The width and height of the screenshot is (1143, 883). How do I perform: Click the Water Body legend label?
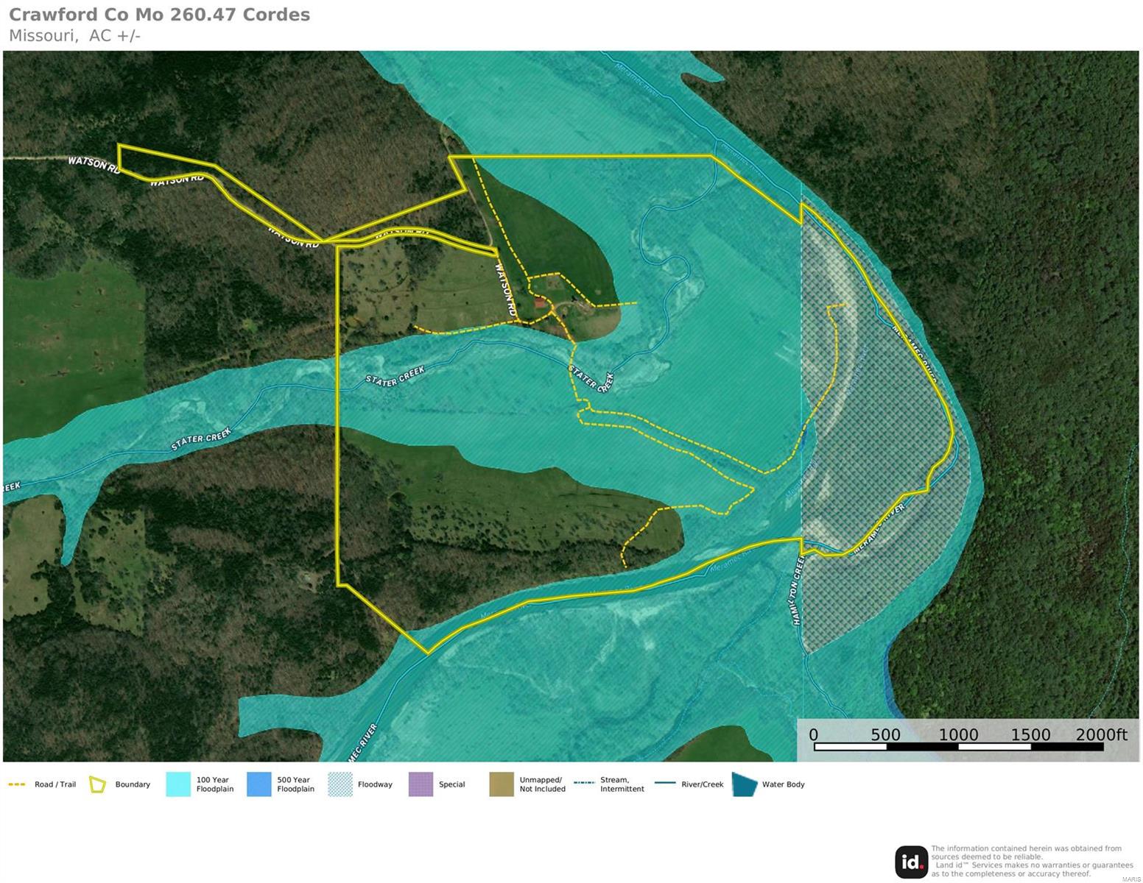pyautogui.click(x=783, y=784)
